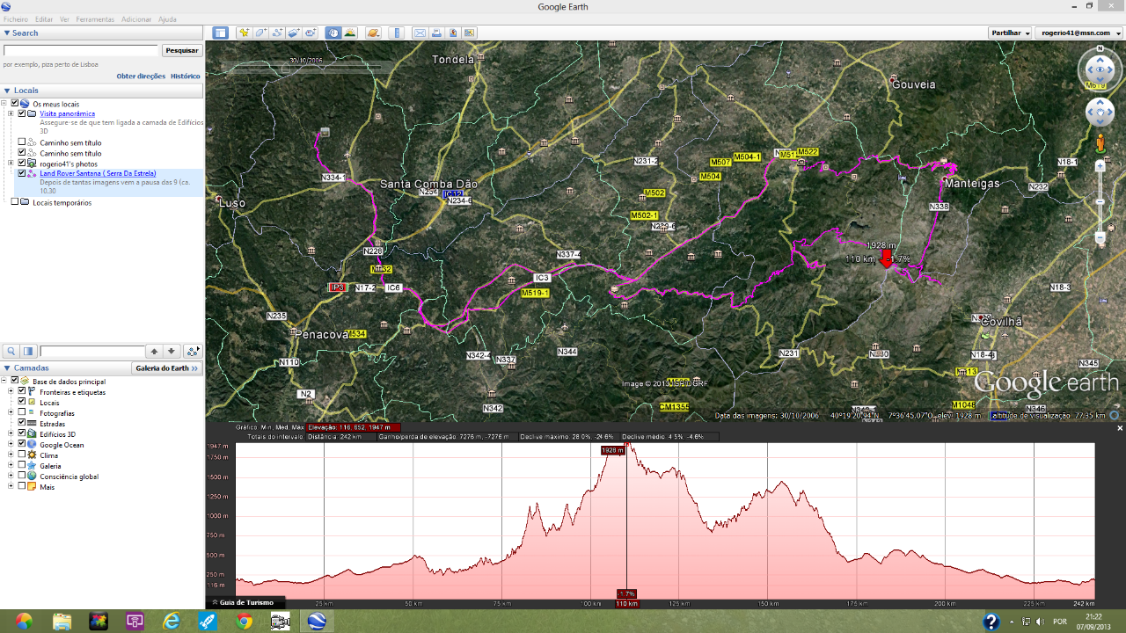Click the Street View pegman icon
This screenshot has width=1126, height=633.
click(x=1100, y=143)
